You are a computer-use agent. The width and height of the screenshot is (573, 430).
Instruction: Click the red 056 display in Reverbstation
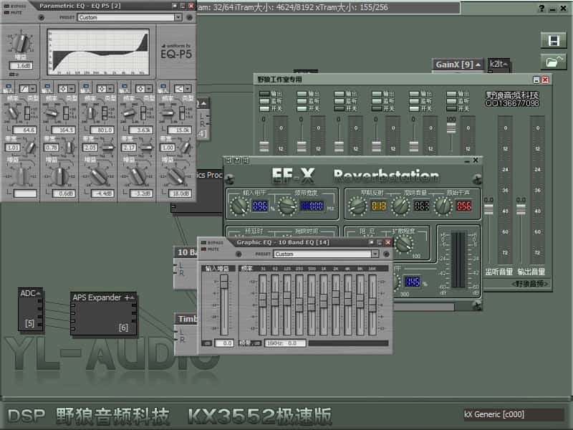464,206
